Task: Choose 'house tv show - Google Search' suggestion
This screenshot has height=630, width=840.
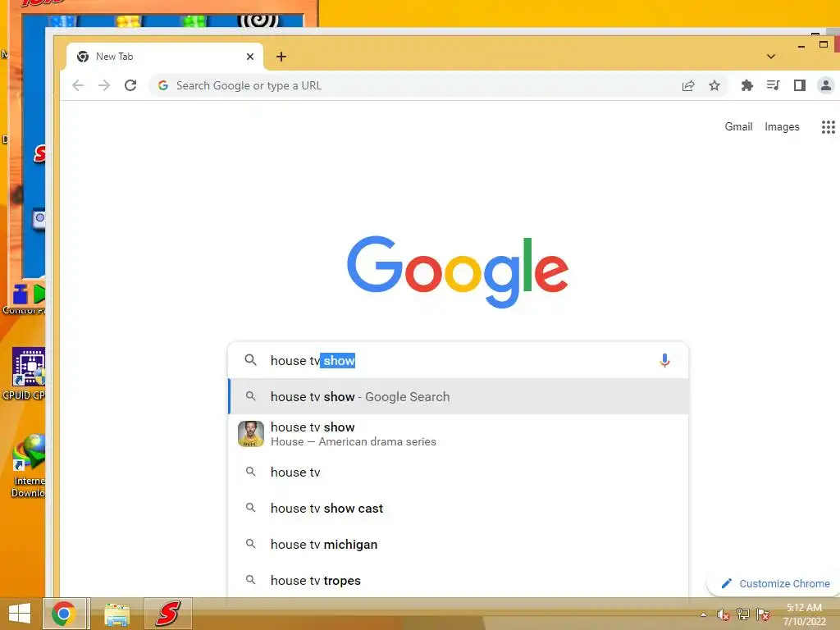Action: (459, 396)
